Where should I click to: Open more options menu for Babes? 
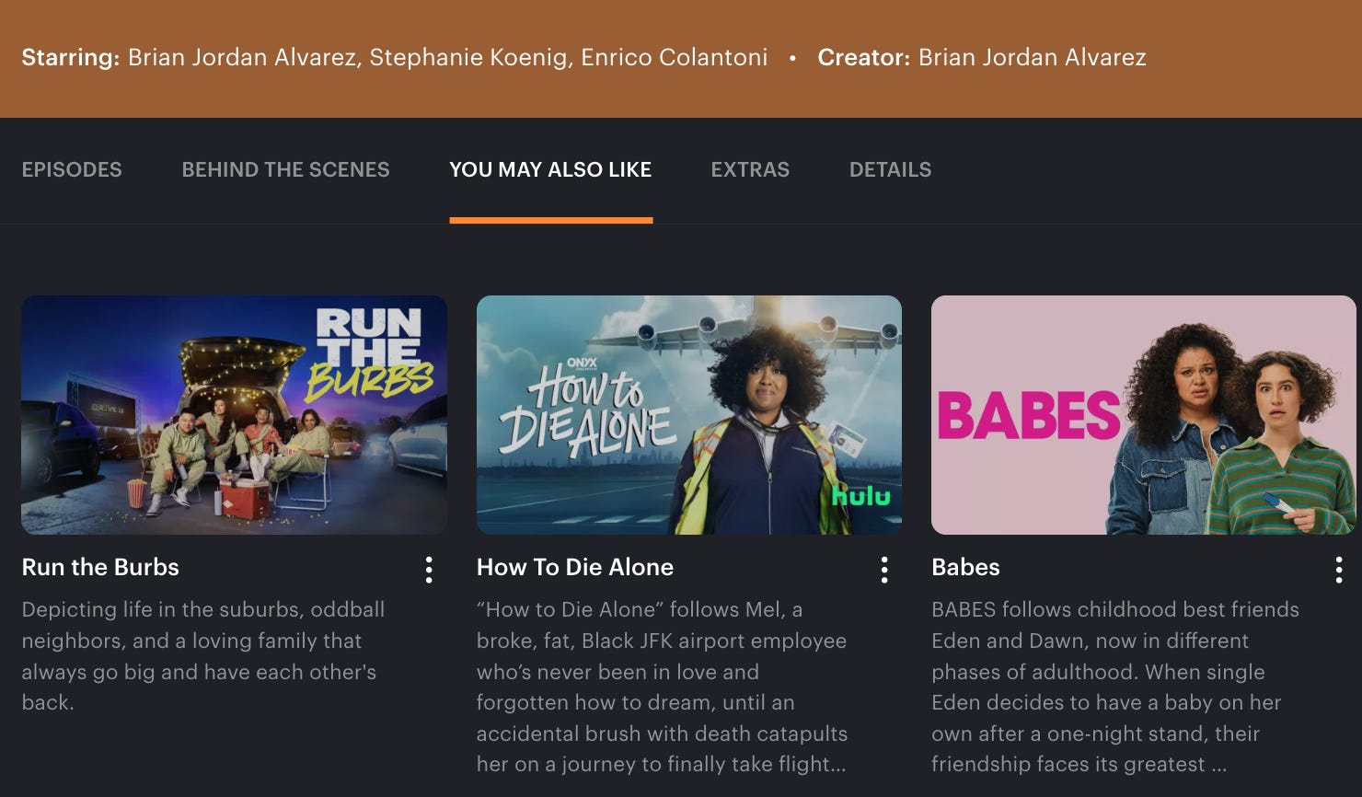coord(1339,570)
